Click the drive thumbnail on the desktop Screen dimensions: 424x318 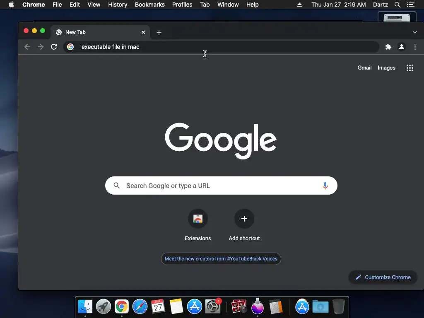tap(397, 17)
